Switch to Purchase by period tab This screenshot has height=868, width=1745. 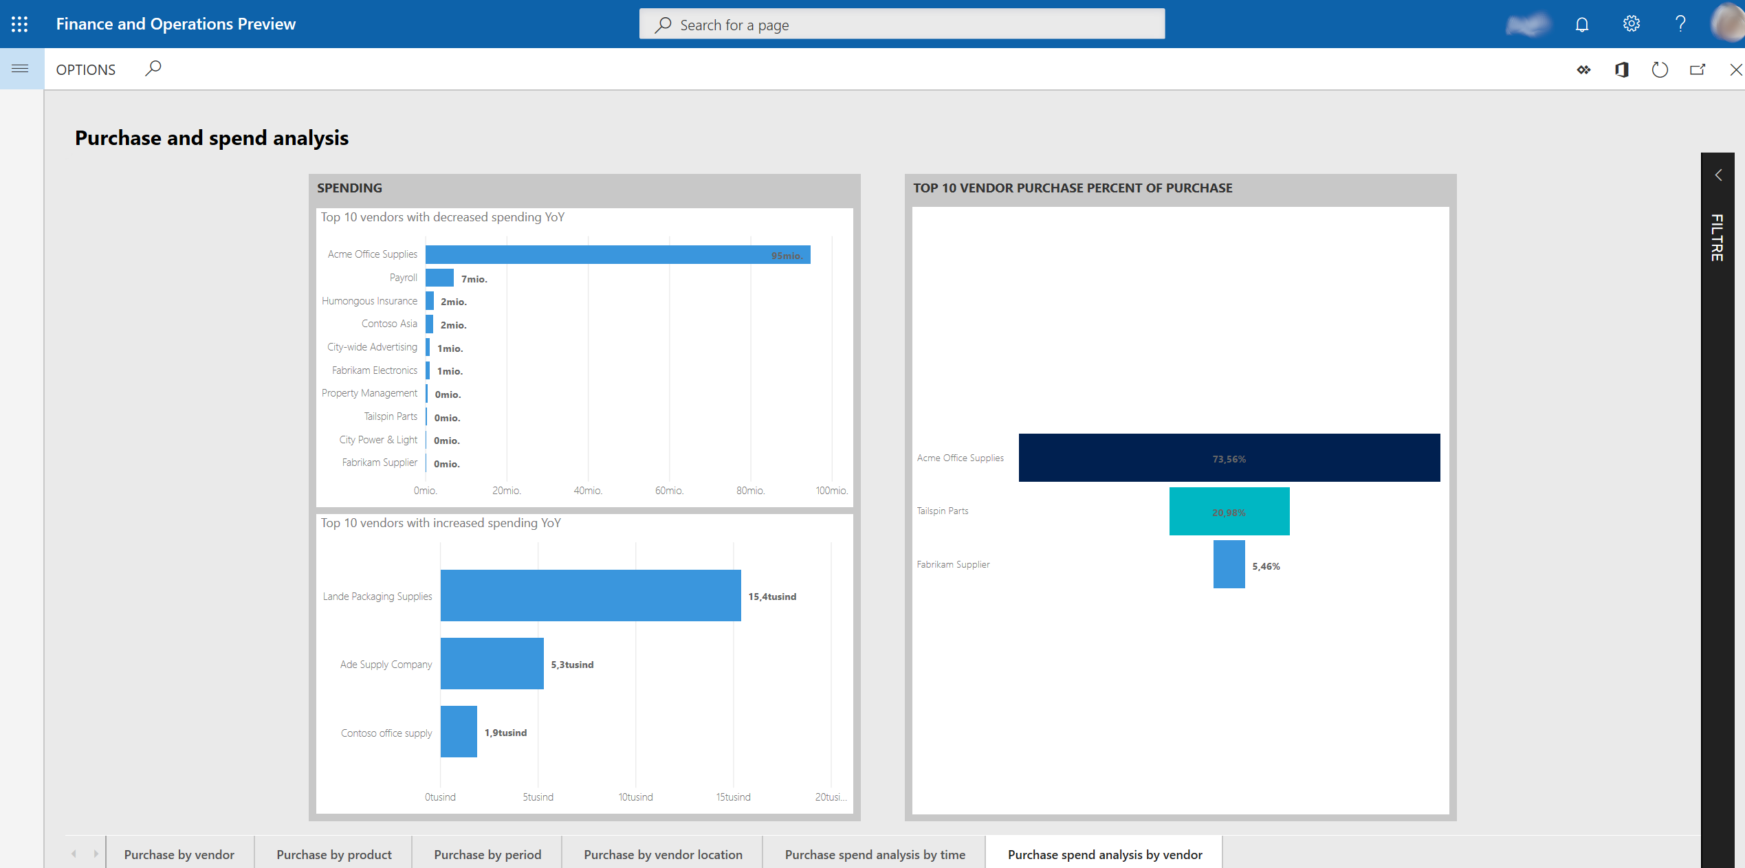[486, 854]
